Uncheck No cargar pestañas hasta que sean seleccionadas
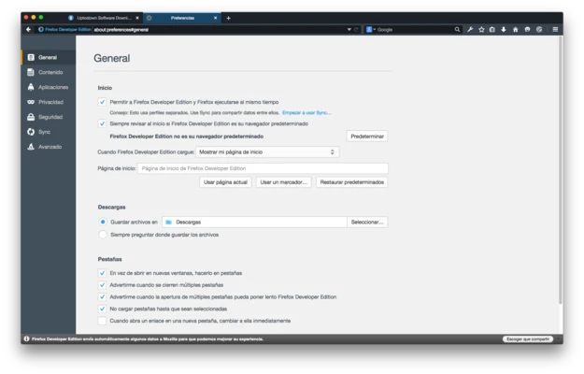The height and width of the screenshot is (374, 584). tap(102, 309)
